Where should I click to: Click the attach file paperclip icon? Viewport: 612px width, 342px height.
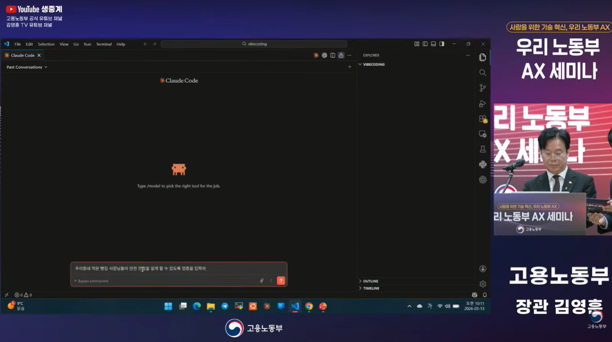pos(262,281)
